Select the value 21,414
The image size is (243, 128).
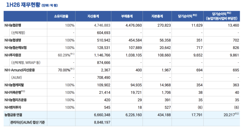[x=105, y=93]
